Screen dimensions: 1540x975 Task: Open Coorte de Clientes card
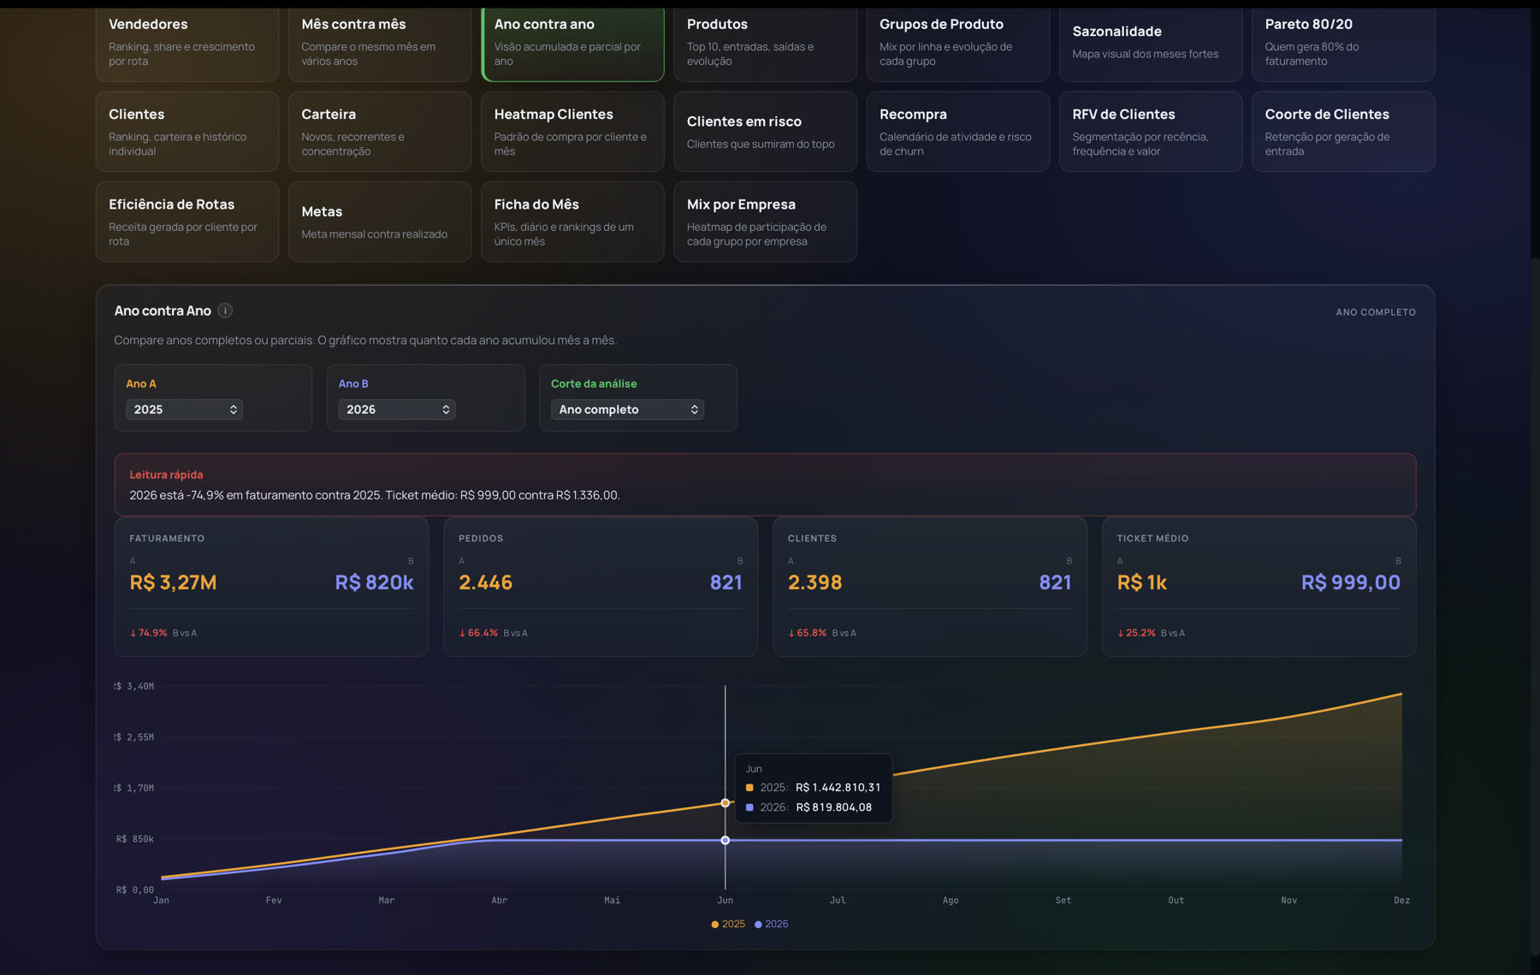point(1343,132)
